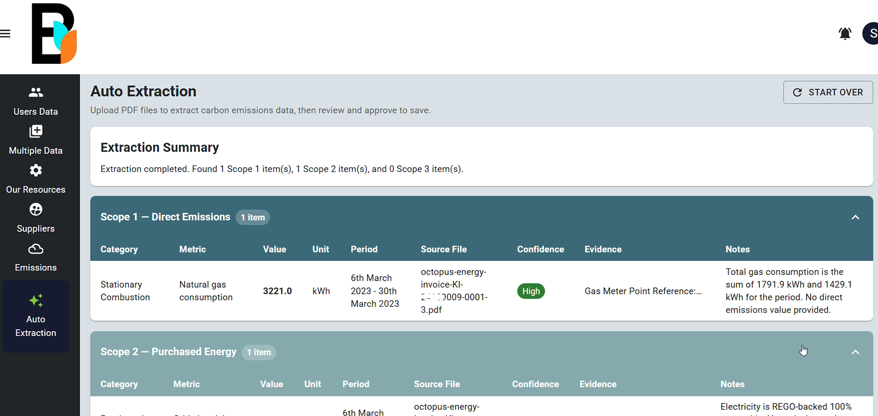Click the High confidence badge

tap(531, 291)
